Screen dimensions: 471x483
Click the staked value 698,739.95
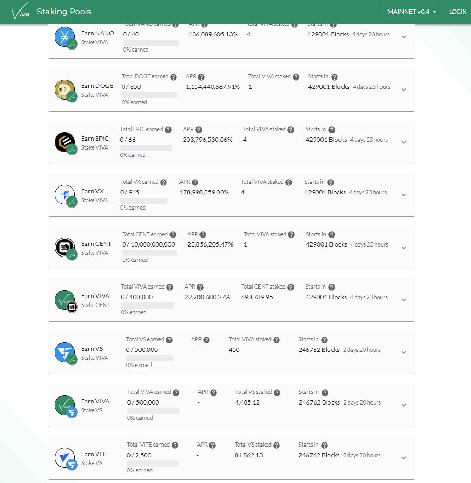[x=257, y=297]
